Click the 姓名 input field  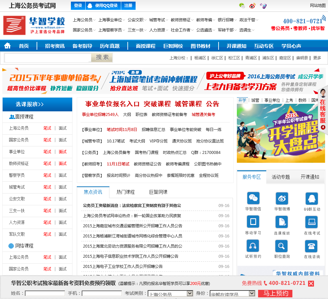pyautogui.click(x=45, y=293)
